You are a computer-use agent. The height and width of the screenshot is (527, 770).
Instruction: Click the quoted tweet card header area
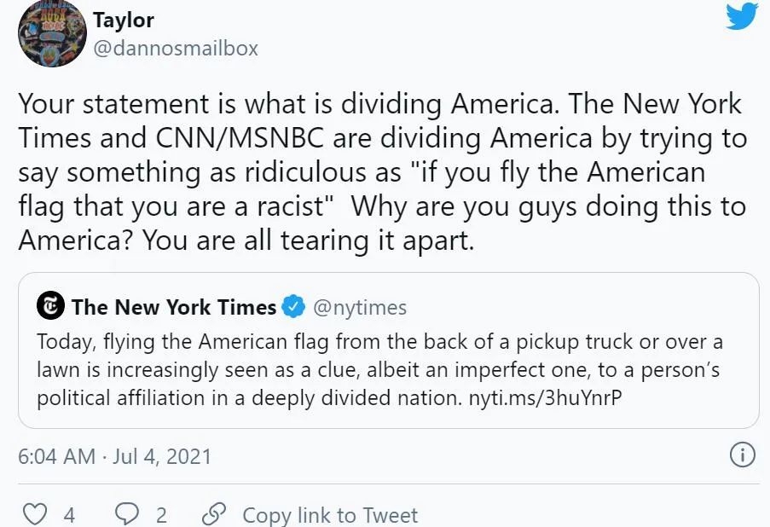tap(222, 306)
